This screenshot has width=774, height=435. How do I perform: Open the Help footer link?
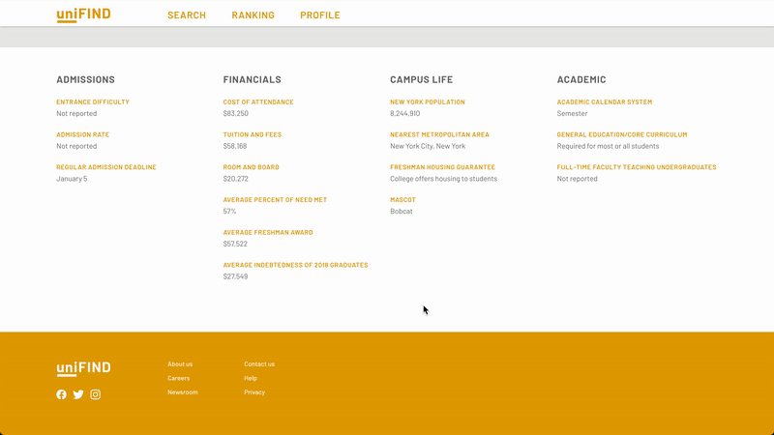pos(251,378)
